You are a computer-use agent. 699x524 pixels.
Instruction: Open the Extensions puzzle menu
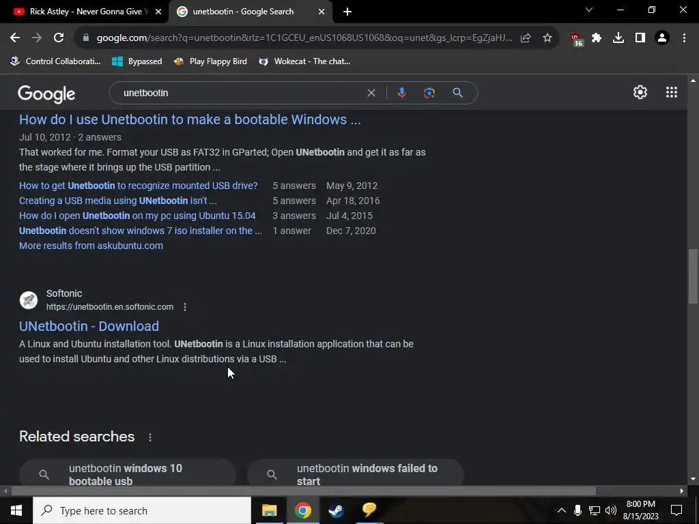597,38
